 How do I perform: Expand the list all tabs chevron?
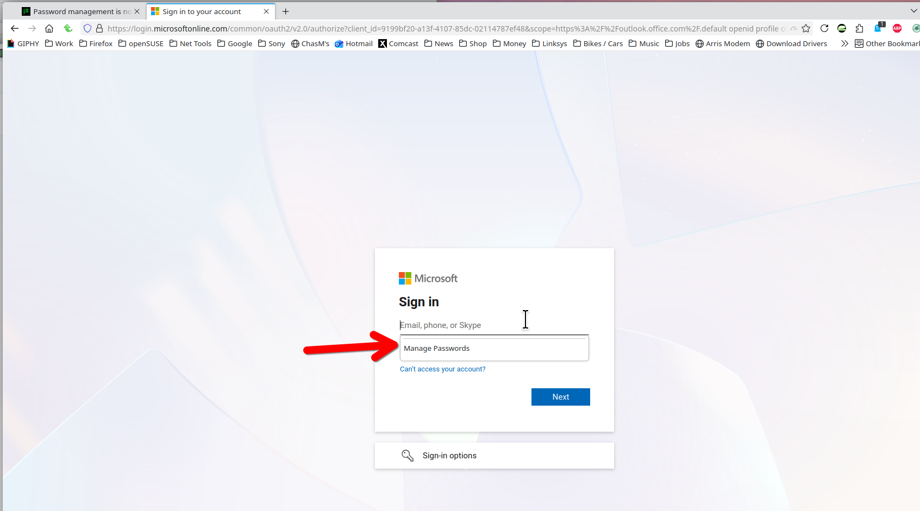pos(913,11)
